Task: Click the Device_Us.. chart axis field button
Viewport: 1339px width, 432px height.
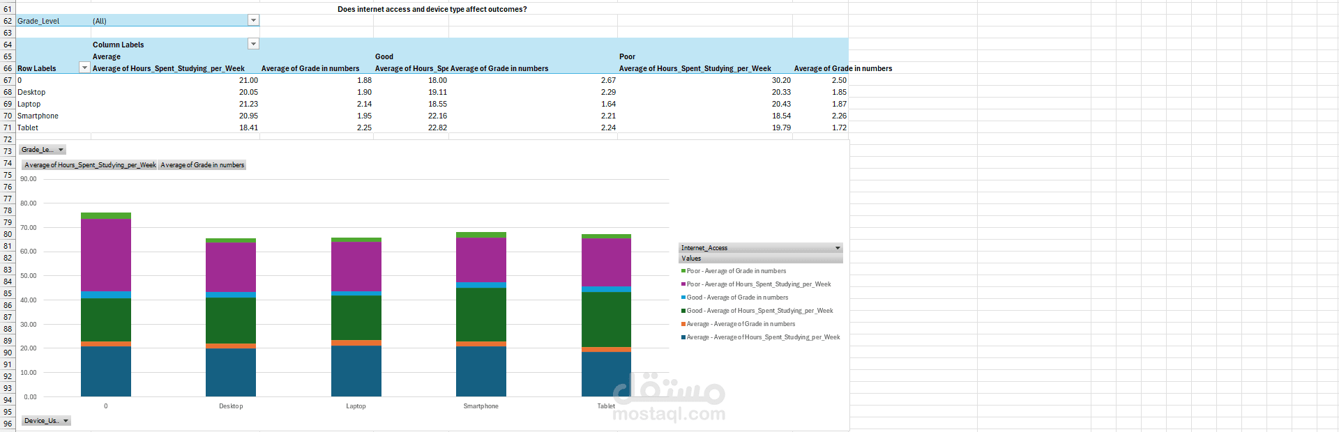Action: point(46,421)
